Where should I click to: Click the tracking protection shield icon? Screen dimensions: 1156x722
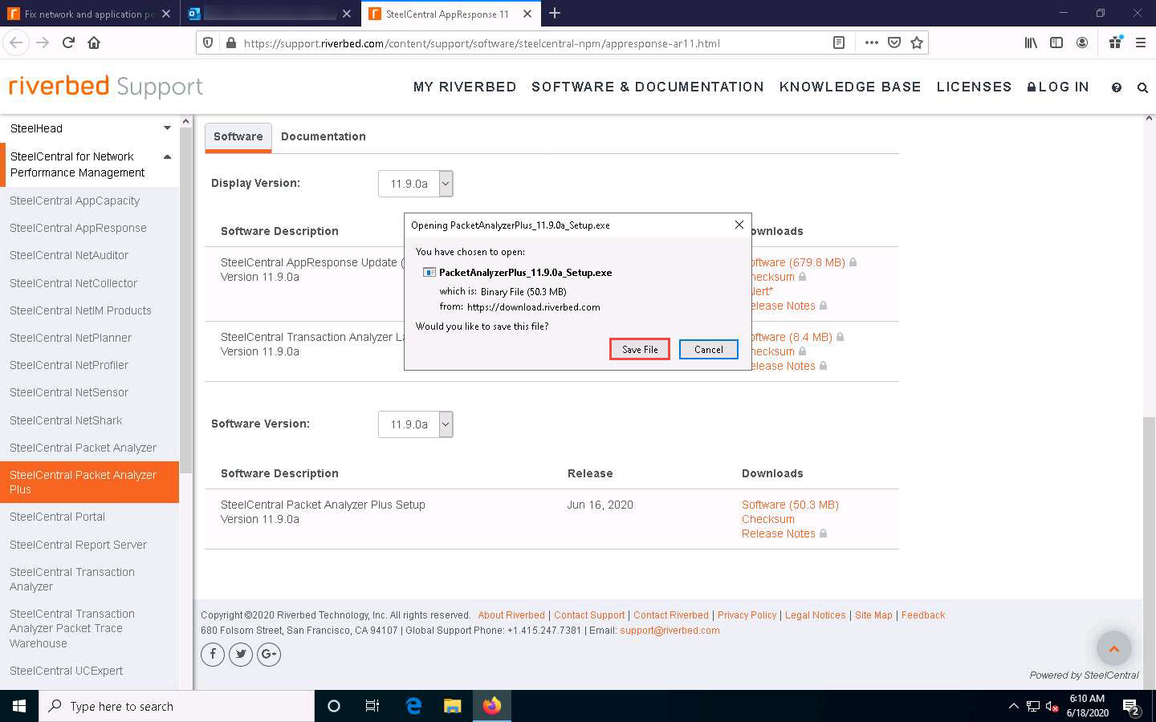click(x=208, y=43)
